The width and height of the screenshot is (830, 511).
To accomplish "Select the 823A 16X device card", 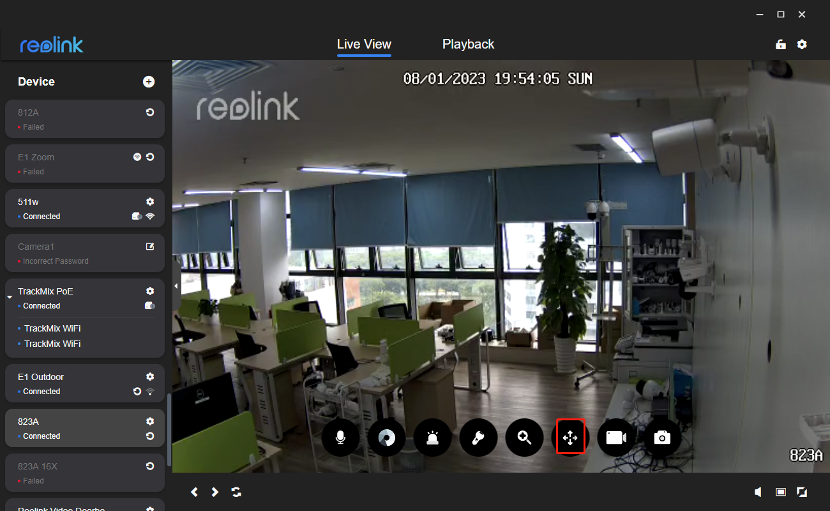I will pyautogui.click(x=85, y=473).
